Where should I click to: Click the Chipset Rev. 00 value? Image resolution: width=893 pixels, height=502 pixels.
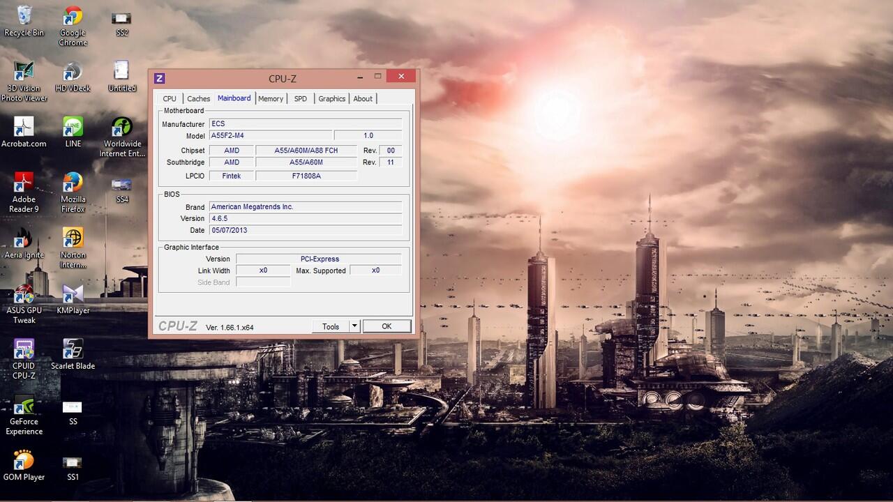click(391, 151)
